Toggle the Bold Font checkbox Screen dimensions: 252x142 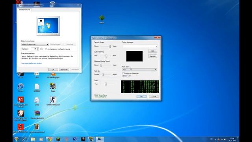pos(123,76)
